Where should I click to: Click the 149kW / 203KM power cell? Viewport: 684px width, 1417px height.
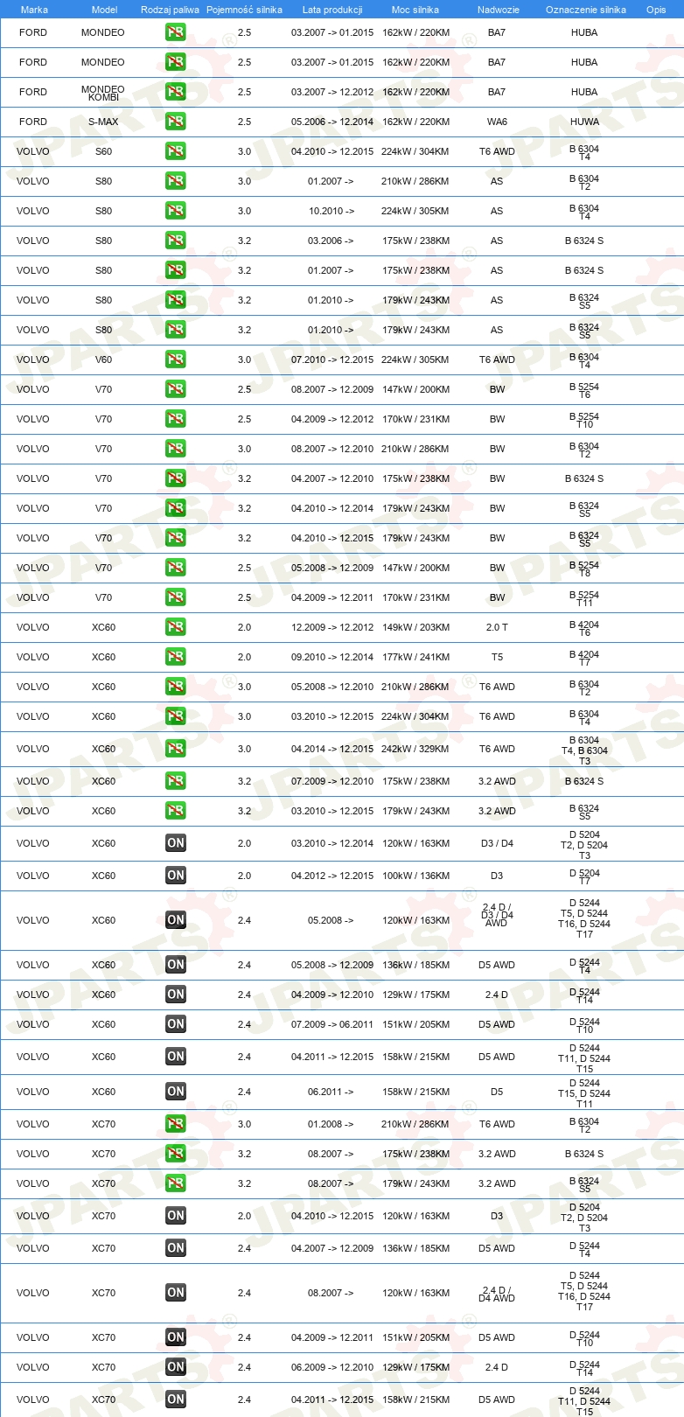point(415,627)
